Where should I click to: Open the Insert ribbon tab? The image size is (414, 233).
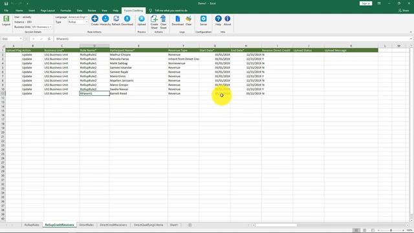coord(32,10)
